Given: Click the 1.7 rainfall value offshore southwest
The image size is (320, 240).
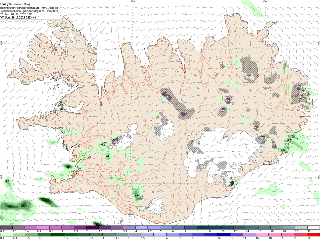Looking at the screenshot, I should (45, 200).
